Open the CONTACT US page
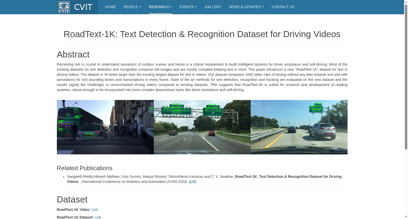This screenshot has height=219, width=408. click(x=283, y=7)
